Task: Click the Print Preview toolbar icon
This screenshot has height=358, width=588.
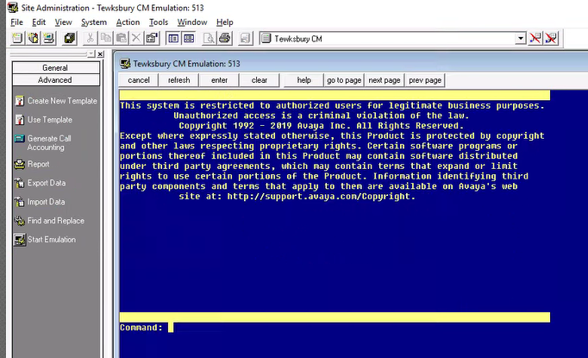Action: (209, 38)
